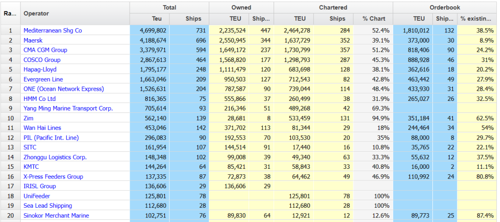
Task: Open Evergreen Line operator link
Action: point(43,79)
